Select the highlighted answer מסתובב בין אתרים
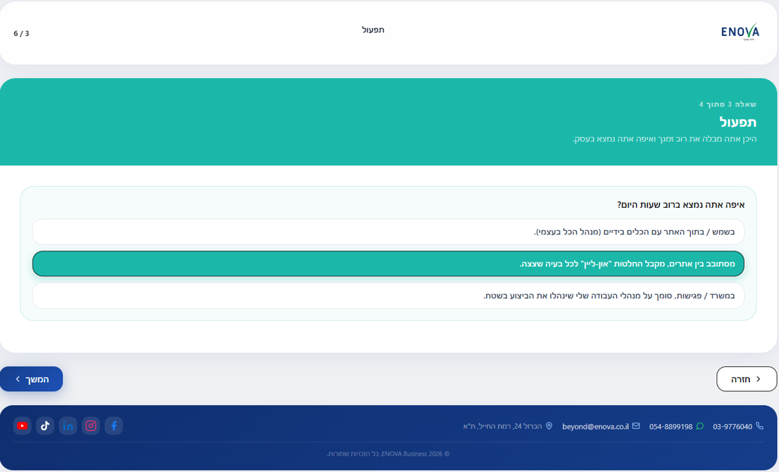Viewport: 779px width, 472px height. (x=388, y=264)
